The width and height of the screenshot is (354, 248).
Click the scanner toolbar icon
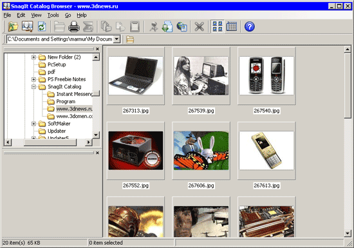88,26
